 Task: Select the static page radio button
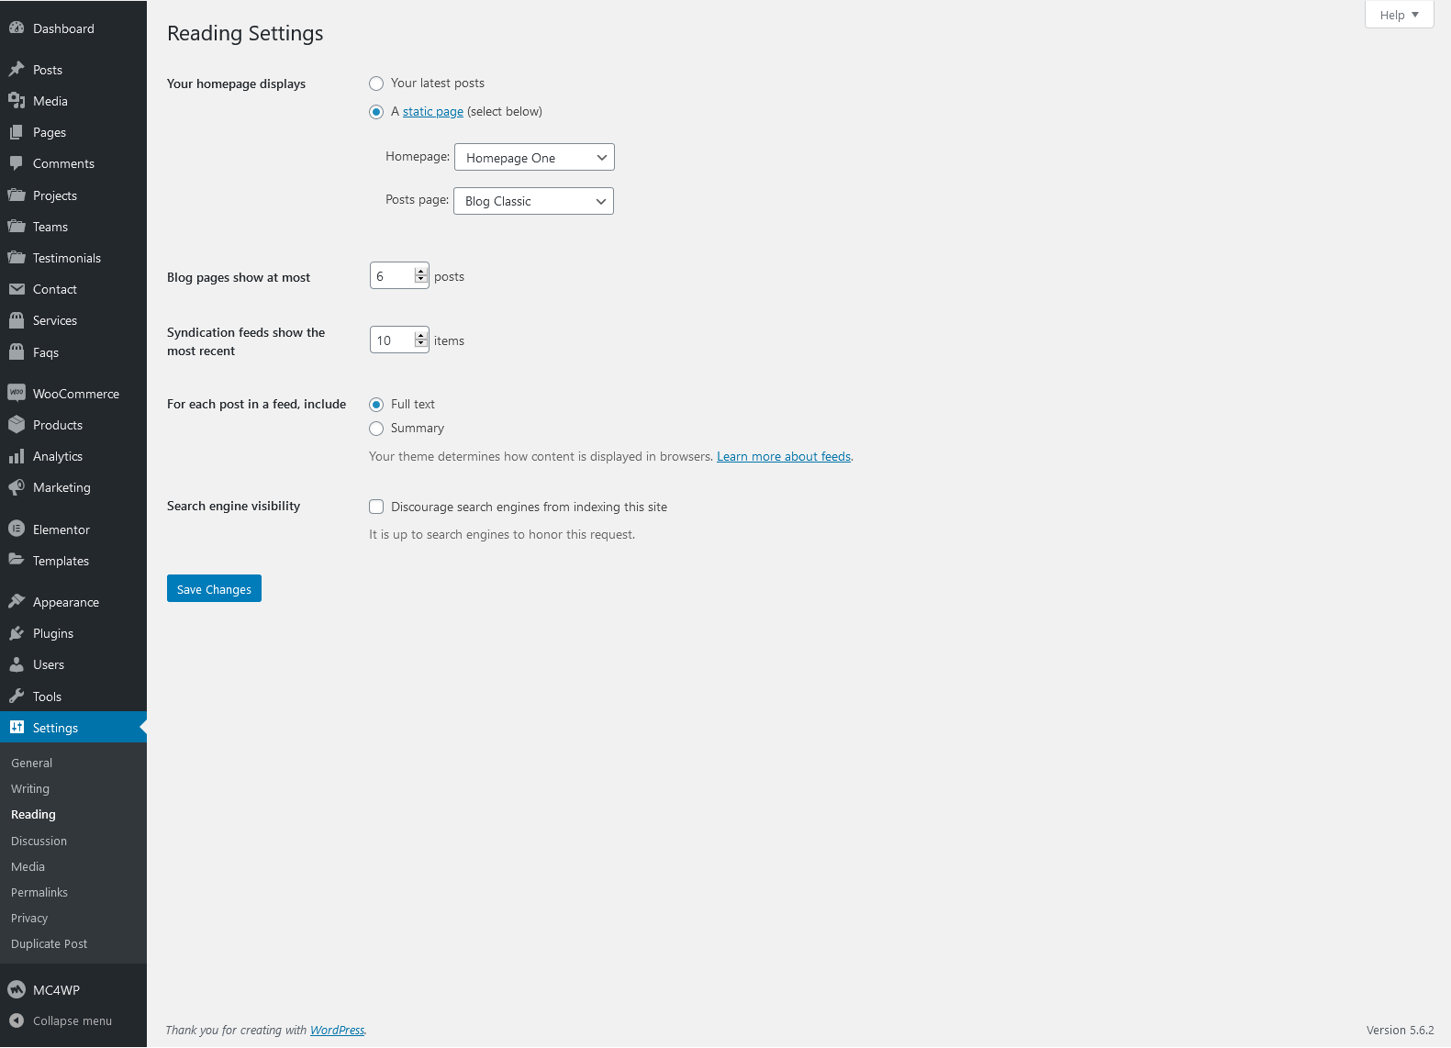(x=376, y=112)
